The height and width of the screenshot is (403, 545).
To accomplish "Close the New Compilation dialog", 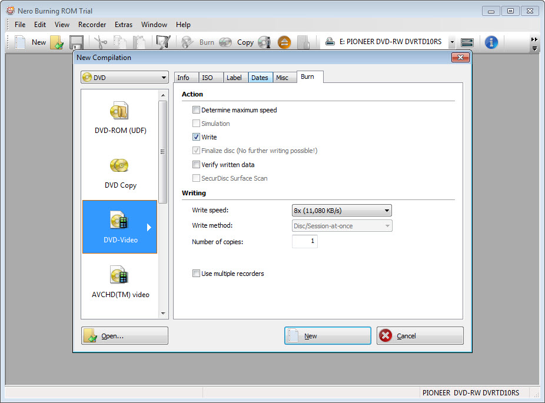I will [x=460, y=57].
